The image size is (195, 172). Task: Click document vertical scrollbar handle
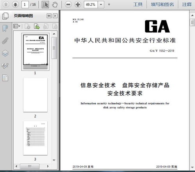(193, 23)
